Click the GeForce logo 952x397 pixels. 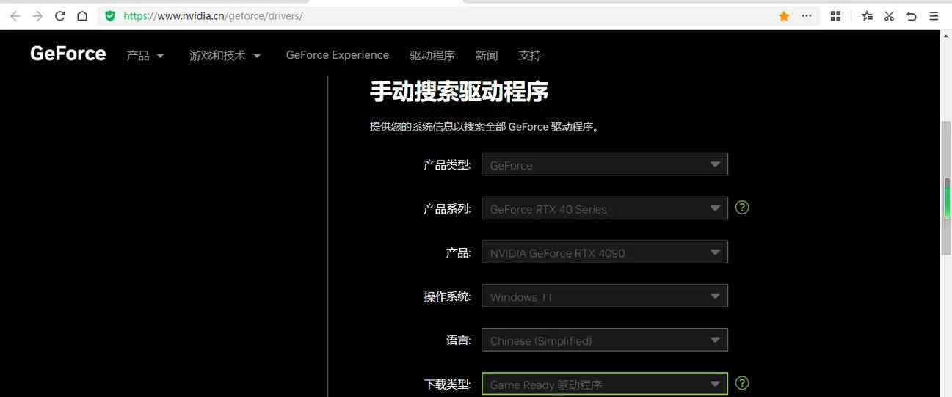coord(68,54)
